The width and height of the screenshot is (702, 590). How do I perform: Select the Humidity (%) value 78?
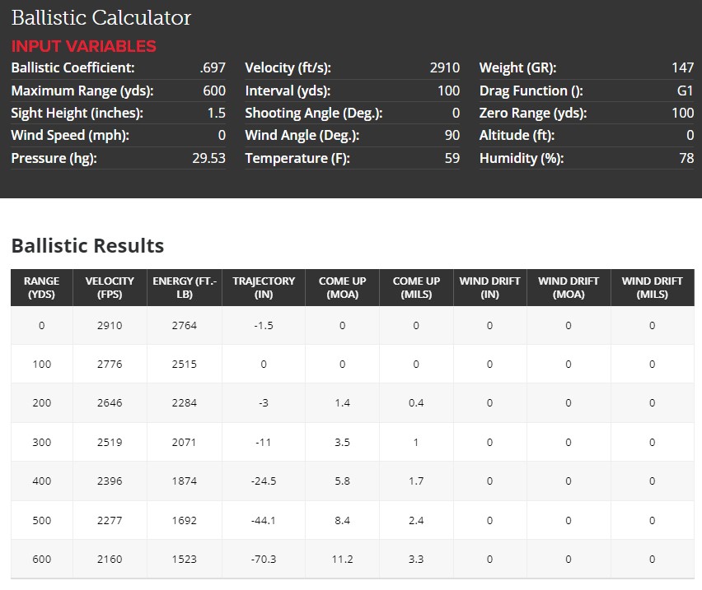[686, 158]
